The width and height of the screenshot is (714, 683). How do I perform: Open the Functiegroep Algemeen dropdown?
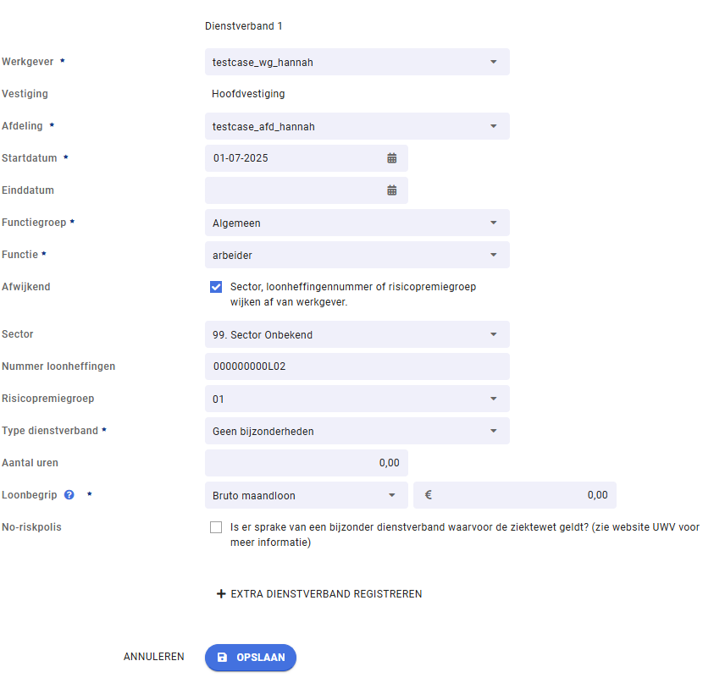(357, 223)
